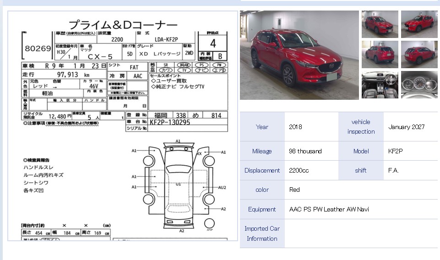Click the inspector note ハンドルスレ
Viewport: 440px width, 260px height.
coord(38,168)
